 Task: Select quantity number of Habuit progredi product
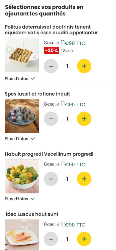click(68, 179)
